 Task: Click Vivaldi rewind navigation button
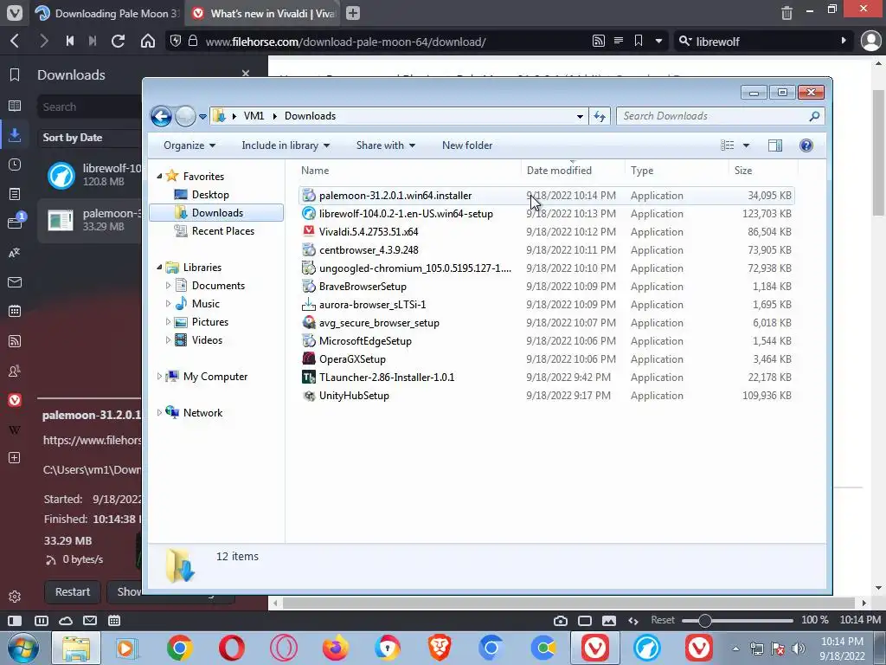(x=70, y=41)
